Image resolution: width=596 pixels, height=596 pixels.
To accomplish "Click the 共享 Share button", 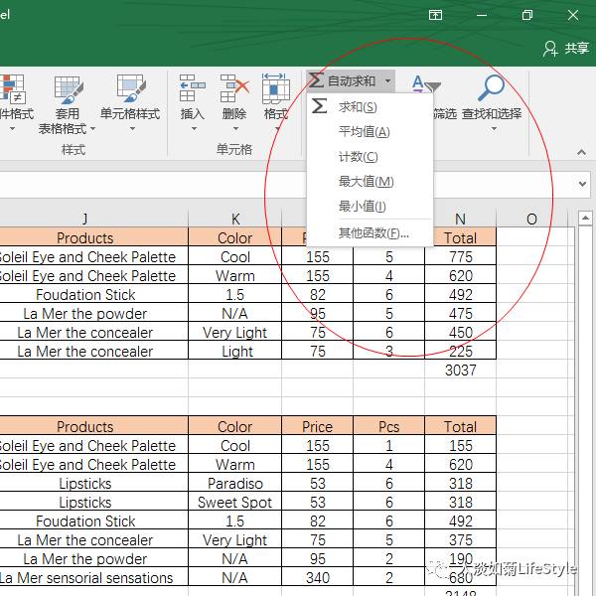I will coord(566,49).
